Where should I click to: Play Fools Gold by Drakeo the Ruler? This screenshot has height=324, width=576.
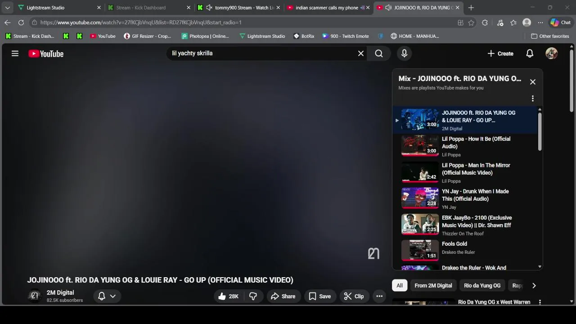point(465,250)
